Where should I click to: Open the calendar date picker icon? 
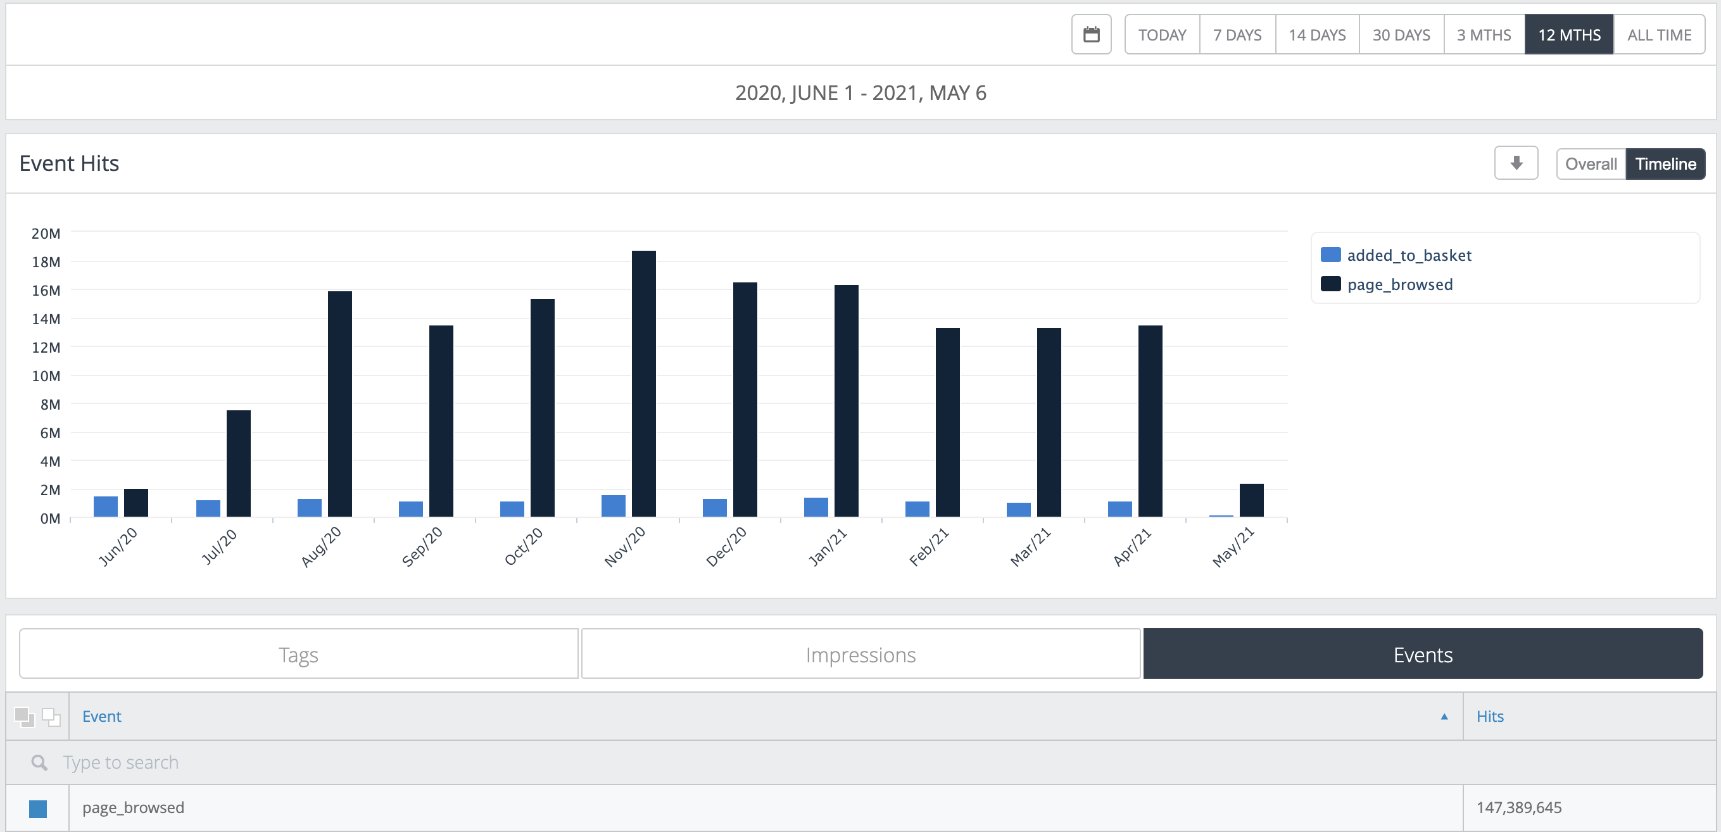pos(1091,34)
